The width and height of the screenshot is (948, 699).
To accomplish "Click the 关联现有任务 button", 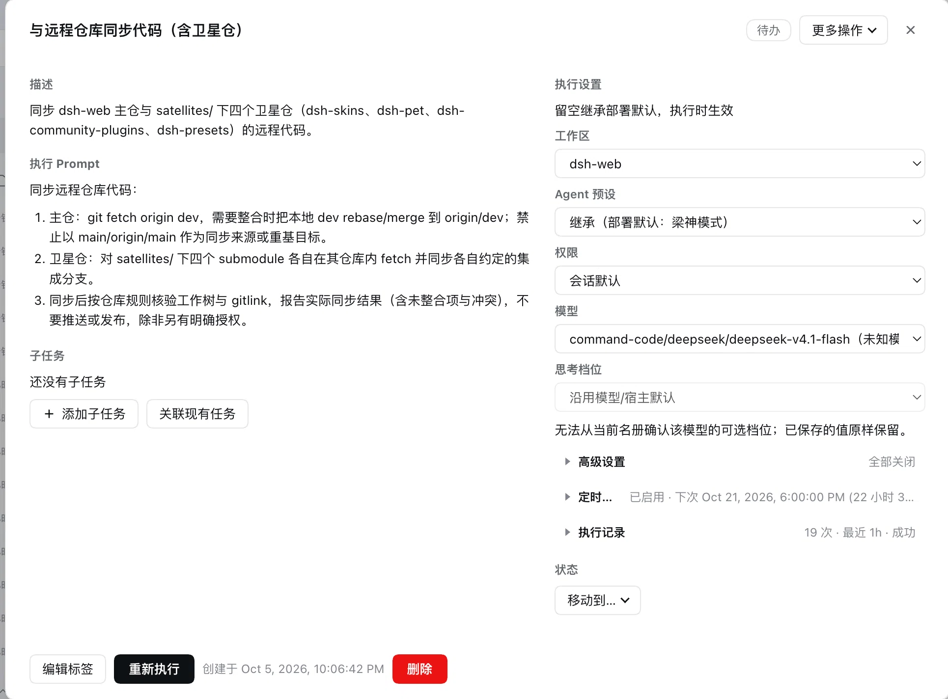I will coord(197,413).
